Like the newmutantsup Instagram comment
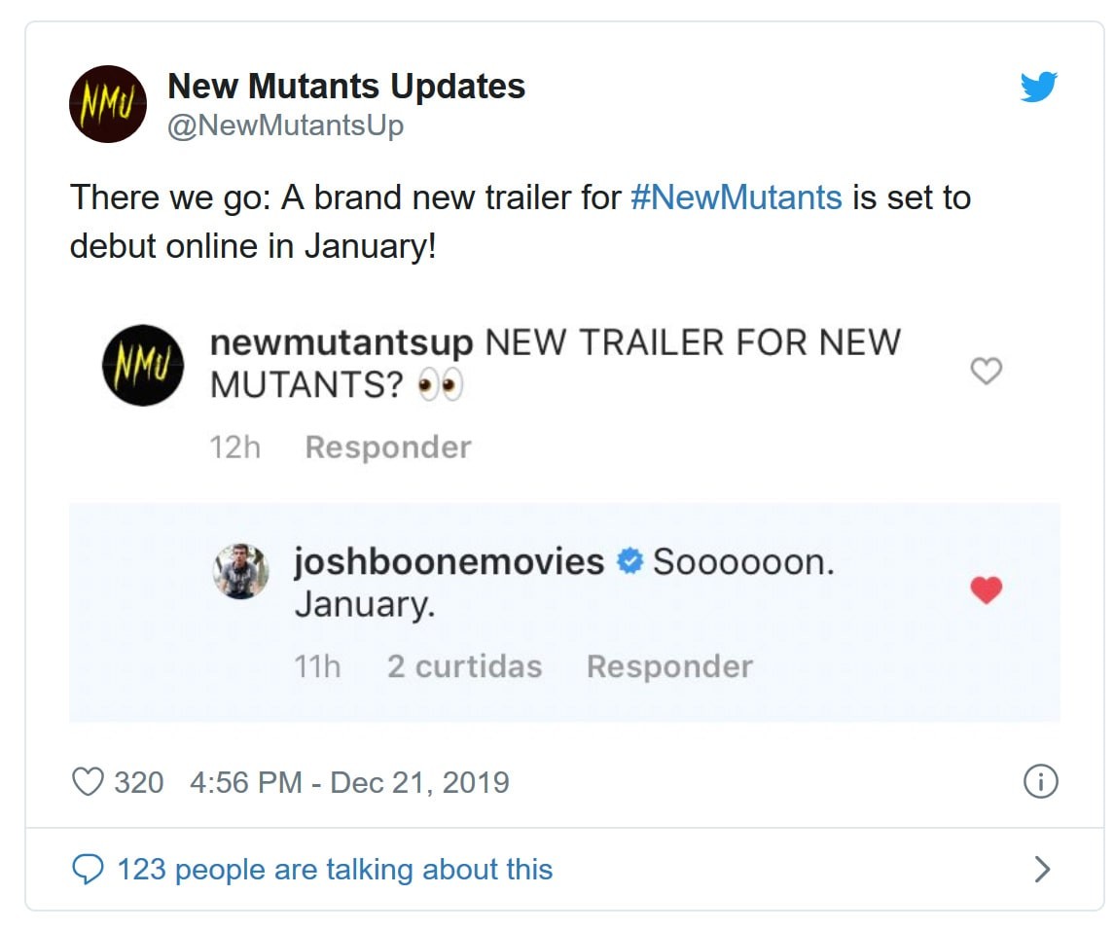This screenshot has width=1114, height=930. 987,371
